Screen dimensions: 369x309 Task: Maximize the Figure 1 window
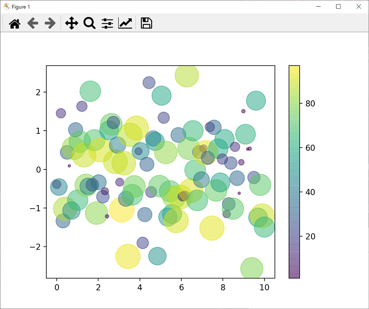tap(338, 6)
